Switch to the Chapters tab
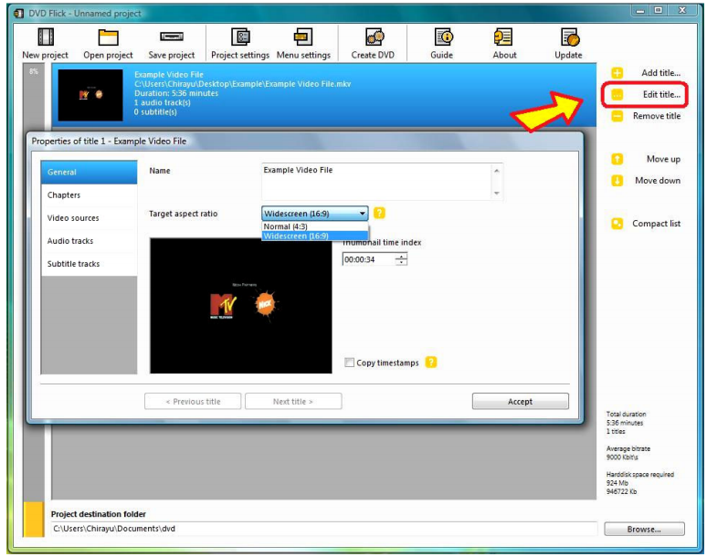Viewport: 707px width, 557px height. point(89,195)
